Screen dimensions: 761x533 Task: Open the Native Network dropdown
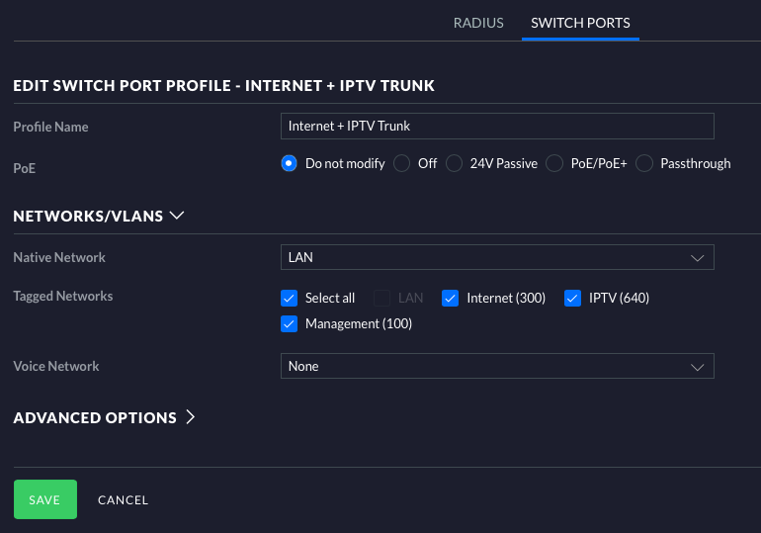[x=497, y=257]
